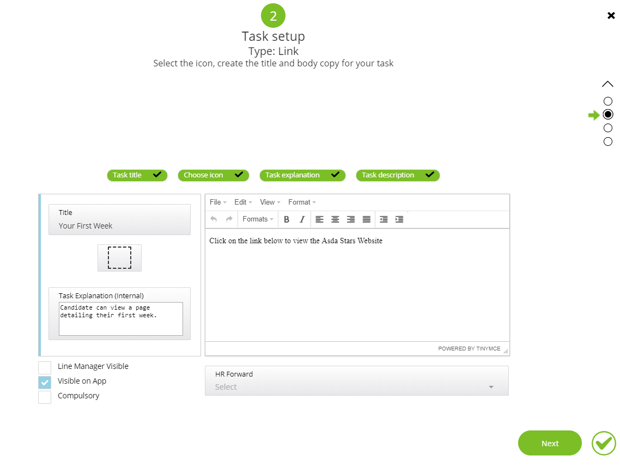Justify the description text
This screenshot has width=620, height=468.
click(x=367, y=219)
